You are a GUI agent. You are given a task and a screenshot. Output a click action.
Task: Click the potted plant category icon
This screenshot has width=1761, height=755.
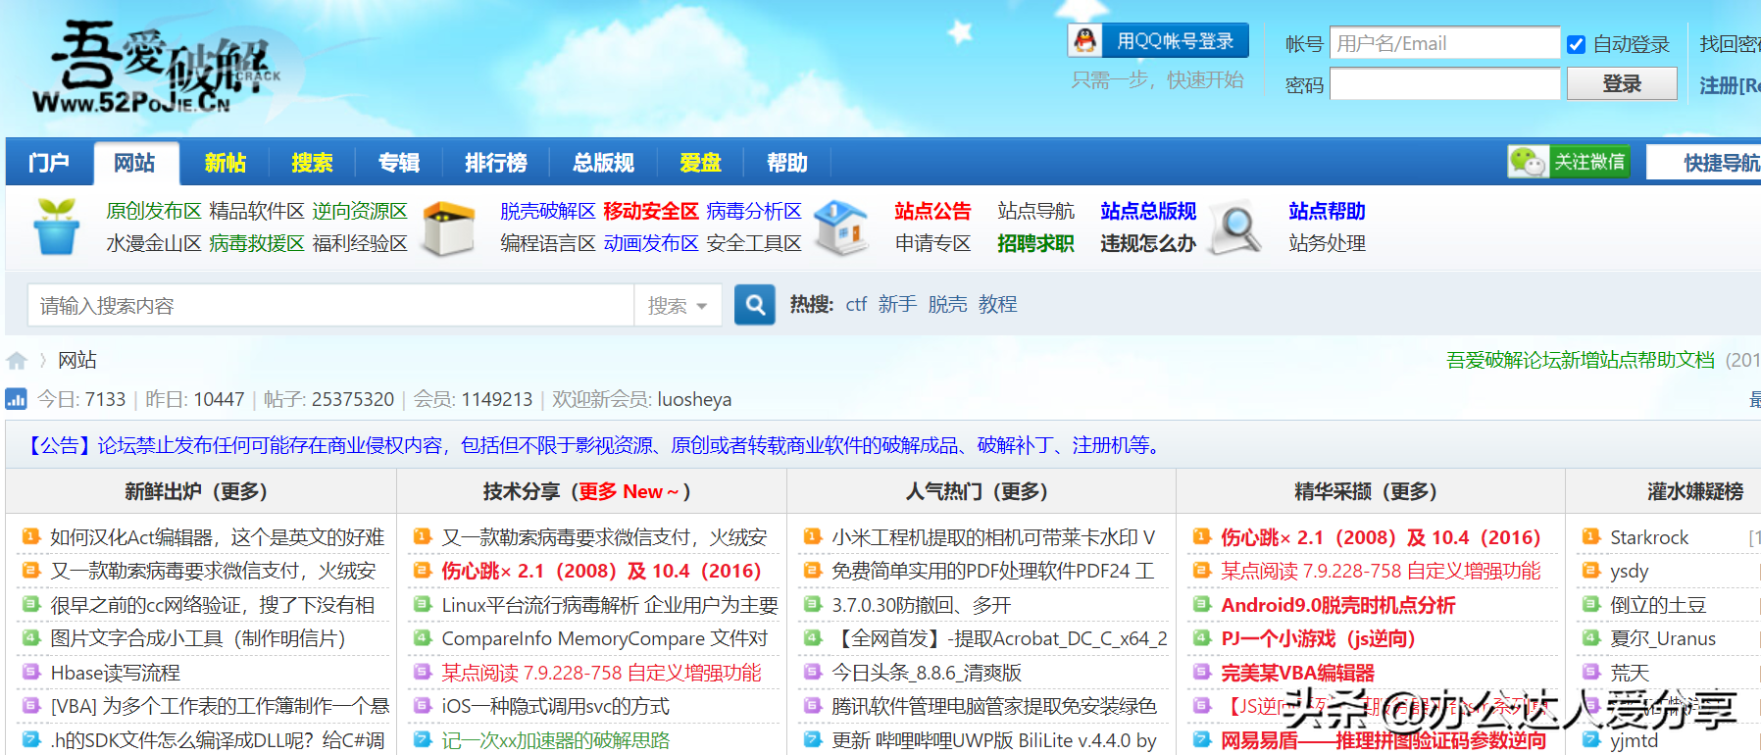point(56,226)
